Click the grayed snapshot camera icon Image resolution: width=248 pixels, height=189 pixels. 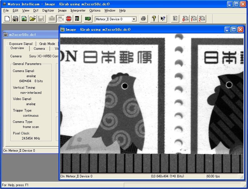pos(52,19)
